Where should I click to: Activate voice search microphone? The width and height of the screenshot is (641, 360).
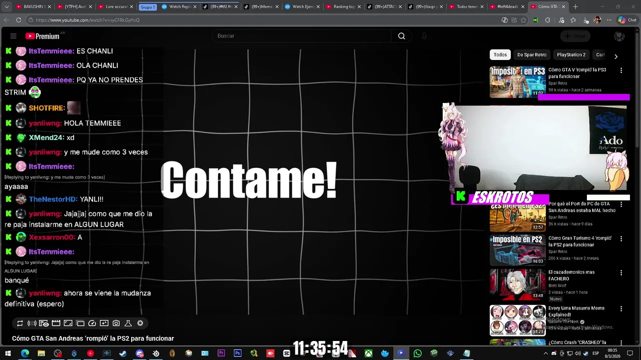click(424, 36)
